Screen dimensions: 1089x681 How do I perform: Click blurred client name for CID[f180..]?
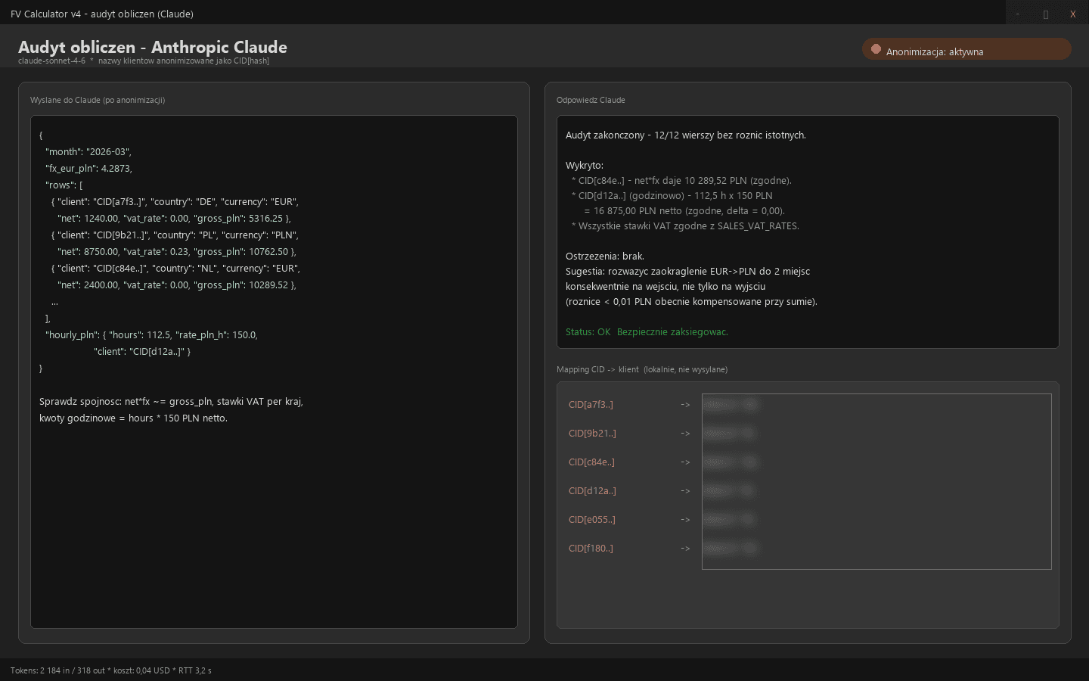click(x=731, y=549)
